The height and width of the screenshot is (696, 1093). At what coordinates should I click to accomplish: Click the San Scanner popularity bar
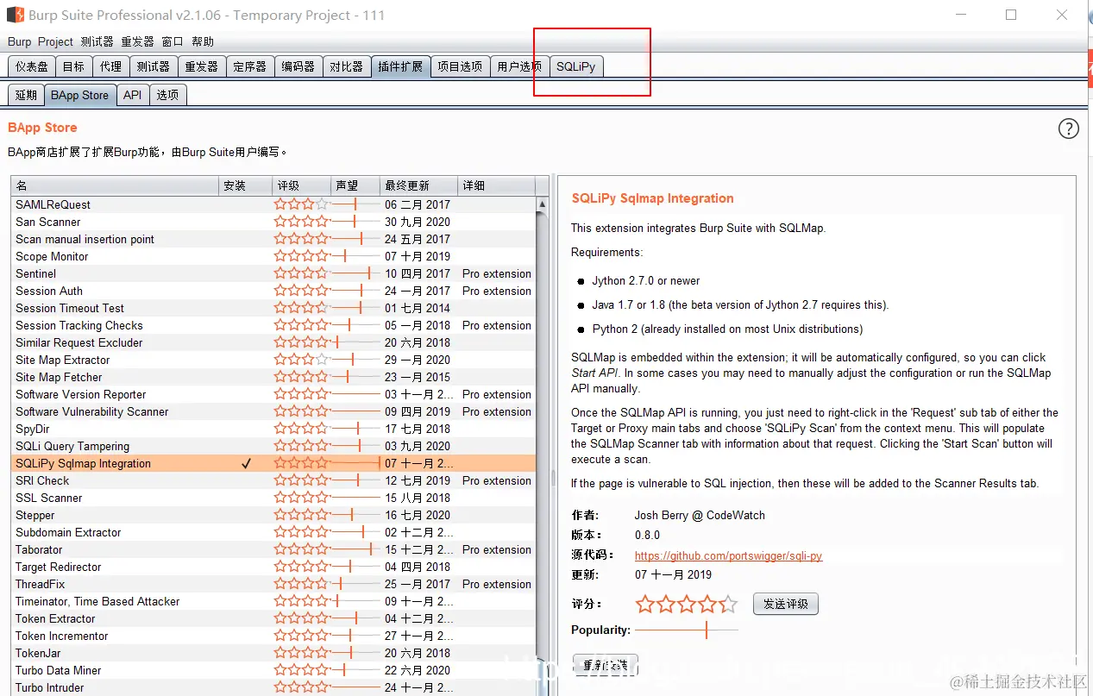coord(355,222)
